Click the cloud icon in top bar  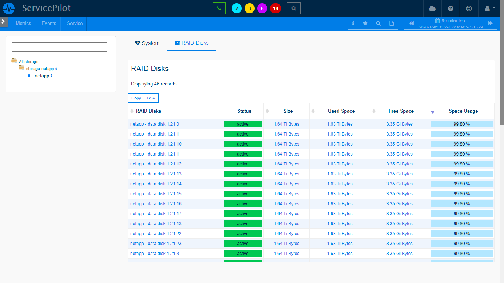(432, 8)
